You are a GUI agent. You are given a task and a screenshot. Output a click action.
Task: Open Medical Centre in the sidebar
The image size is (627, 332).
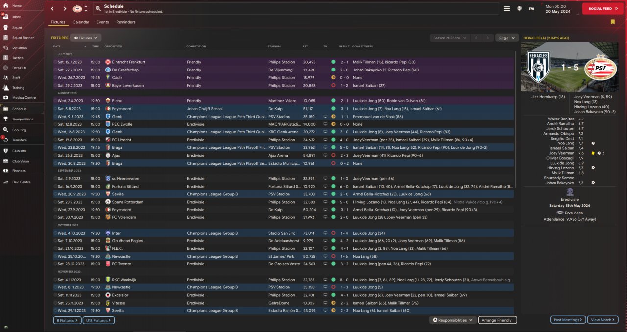(24, 98)
